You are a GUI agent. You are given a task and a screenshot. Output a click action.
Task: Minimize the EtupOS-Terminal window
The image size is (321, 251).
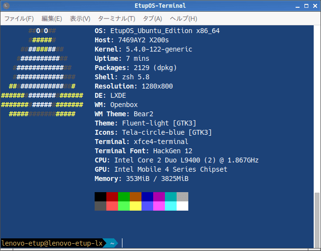point(298,6)
